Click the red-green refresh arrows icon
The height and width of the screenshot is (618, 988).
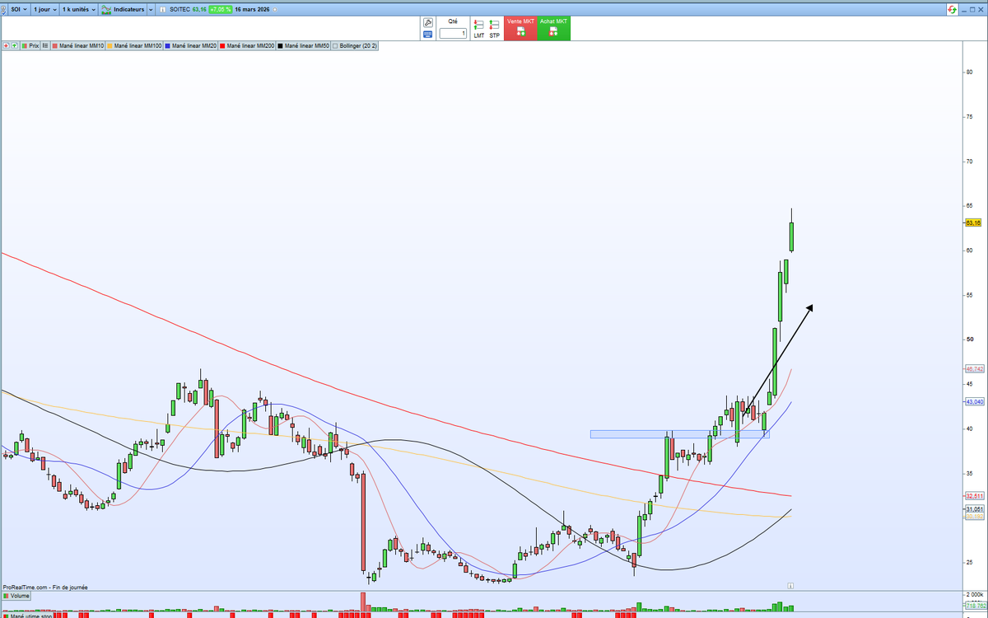[953, 9]
